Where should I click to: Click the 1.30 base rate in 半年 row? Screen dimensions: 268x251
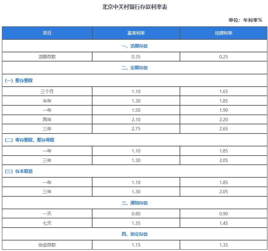[x=136, y=101]
